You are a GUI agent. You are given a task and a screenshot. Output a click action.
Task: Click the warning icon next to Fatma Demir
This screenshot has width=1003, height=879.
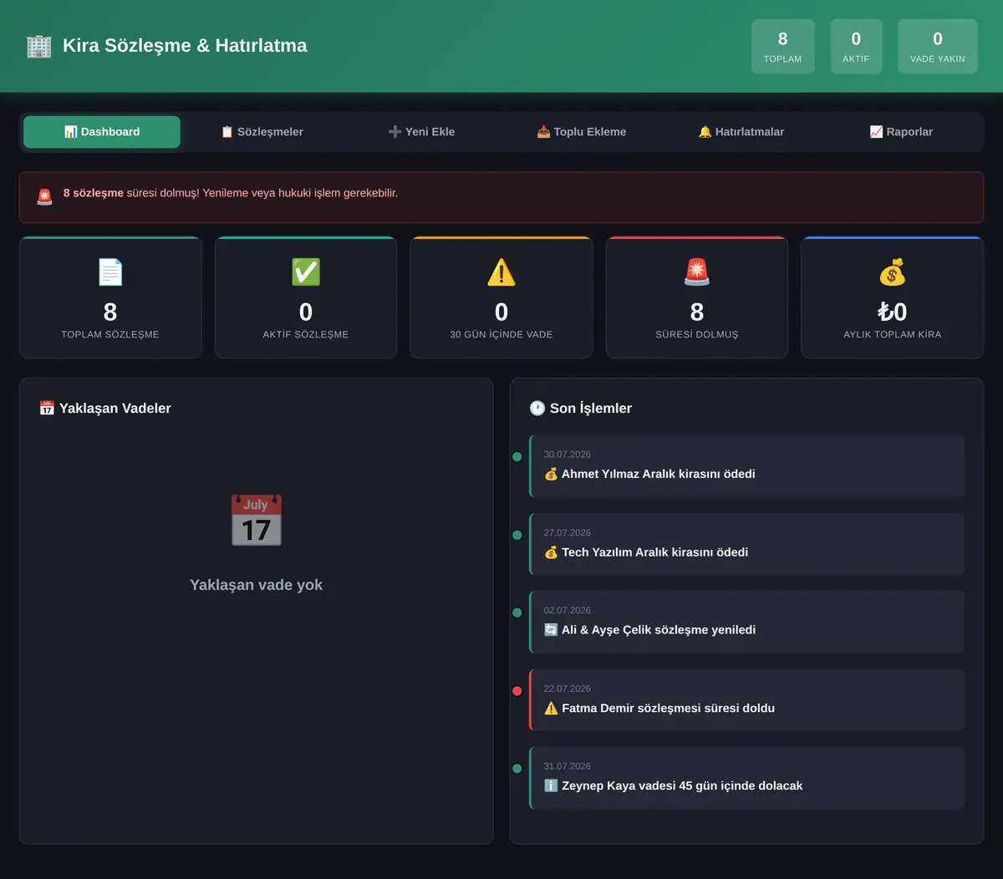pos(552,709)
